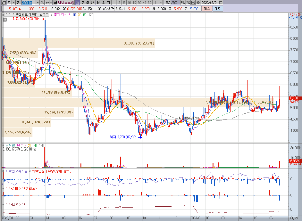Click the 아이스크림에듀 매물대 chart title

27,15
